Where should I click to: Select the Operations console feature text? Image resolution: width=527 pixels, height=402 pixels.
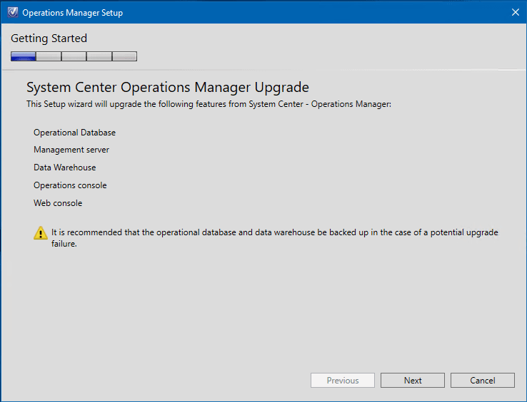[70, 185]
